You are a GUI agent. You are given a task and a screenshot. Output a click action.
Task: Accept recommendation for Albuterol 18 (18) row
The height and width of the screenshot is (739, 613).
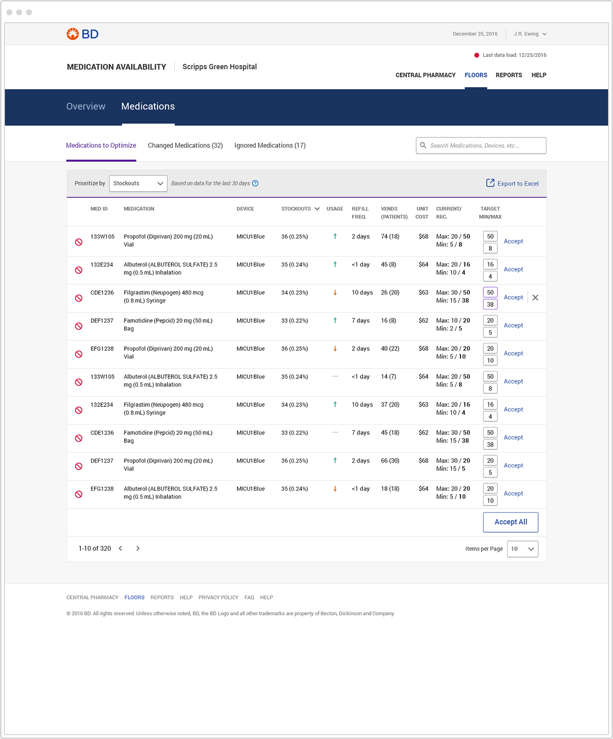[513, 494]
